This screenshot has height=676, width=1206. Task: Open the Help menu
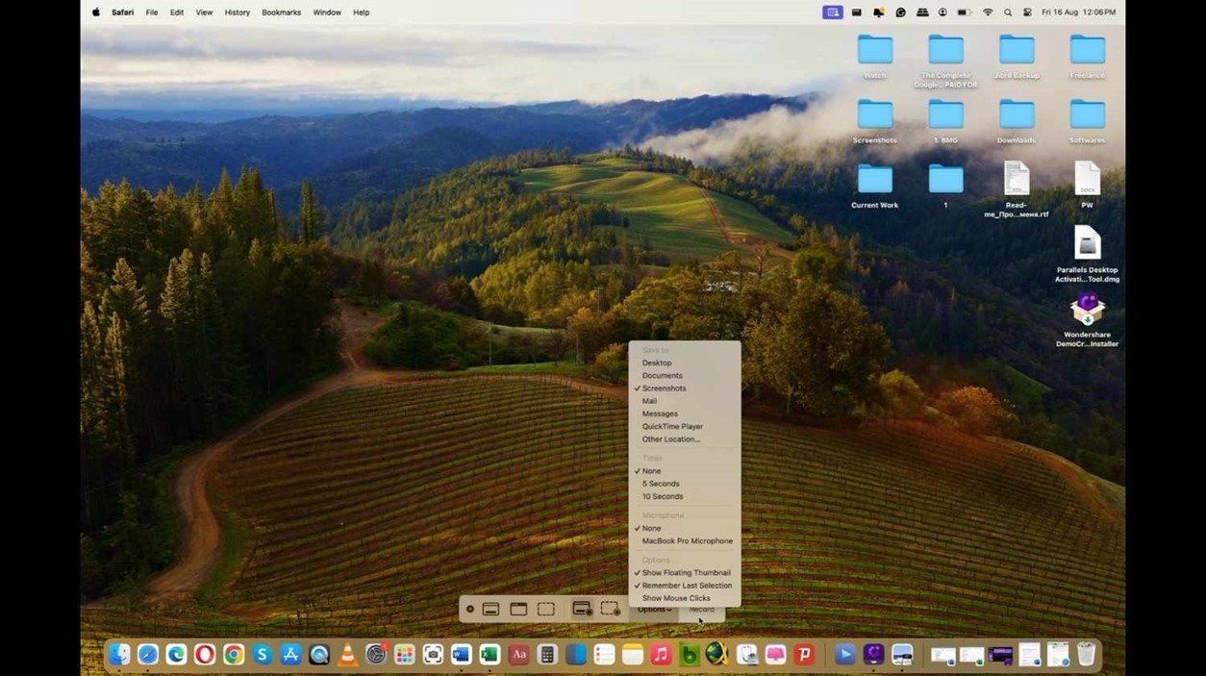pyautogui.click(x=362, y=13)
